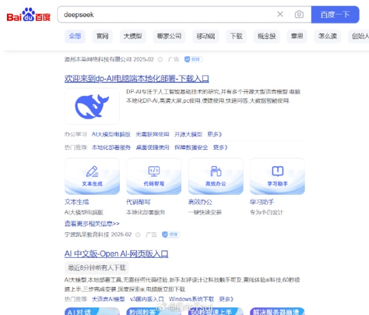The image size is (369, 315).
Task: Open the 保障数据安全 link
Action: tap(191, 147)
